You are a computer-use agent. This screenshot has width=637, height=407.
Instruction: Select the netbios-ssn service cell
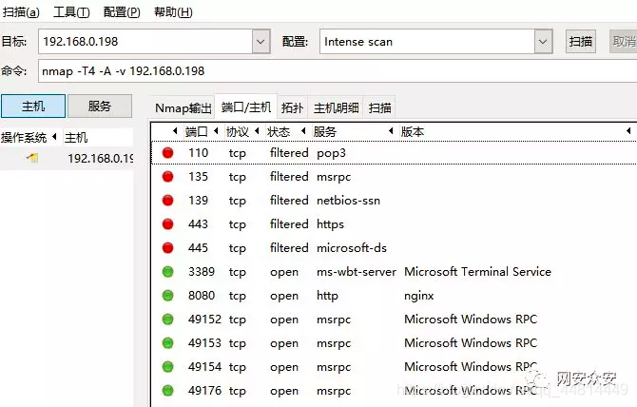tap(349, 201)
